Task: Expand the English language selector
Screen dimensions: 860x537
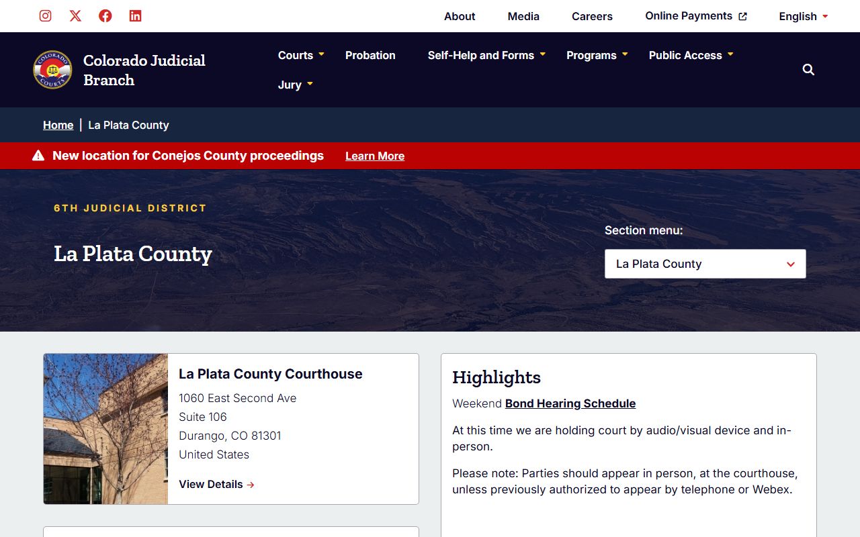Action: [803, 16]
